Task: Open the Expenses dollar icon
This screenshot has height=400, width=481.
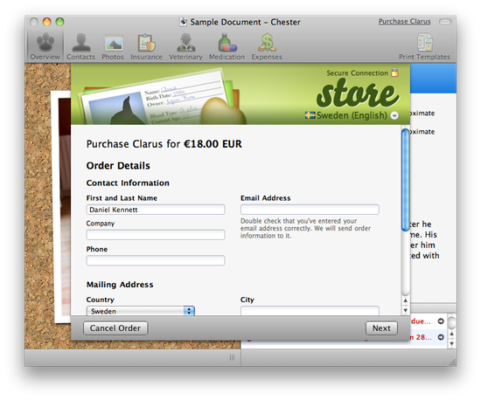Action: [x=267, y=46]
